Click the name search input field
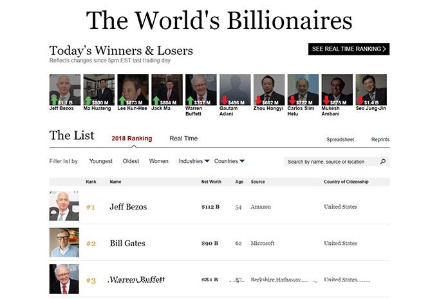Screen dimensions: 448x299 click(328, 162)
